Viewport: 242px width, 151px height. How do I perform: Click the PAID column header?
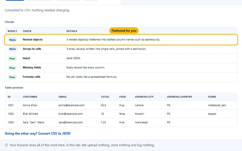click(x=123, y=97)
